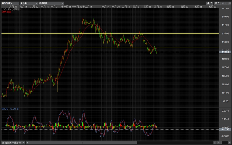Click the 99.00 price axis label
This screenshot has height=145, width=232.
(225, 101)
